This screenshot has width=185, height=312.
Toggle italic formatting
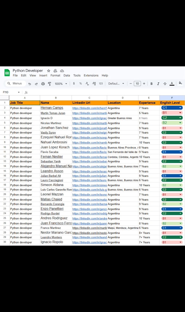(x=158, y=84)
